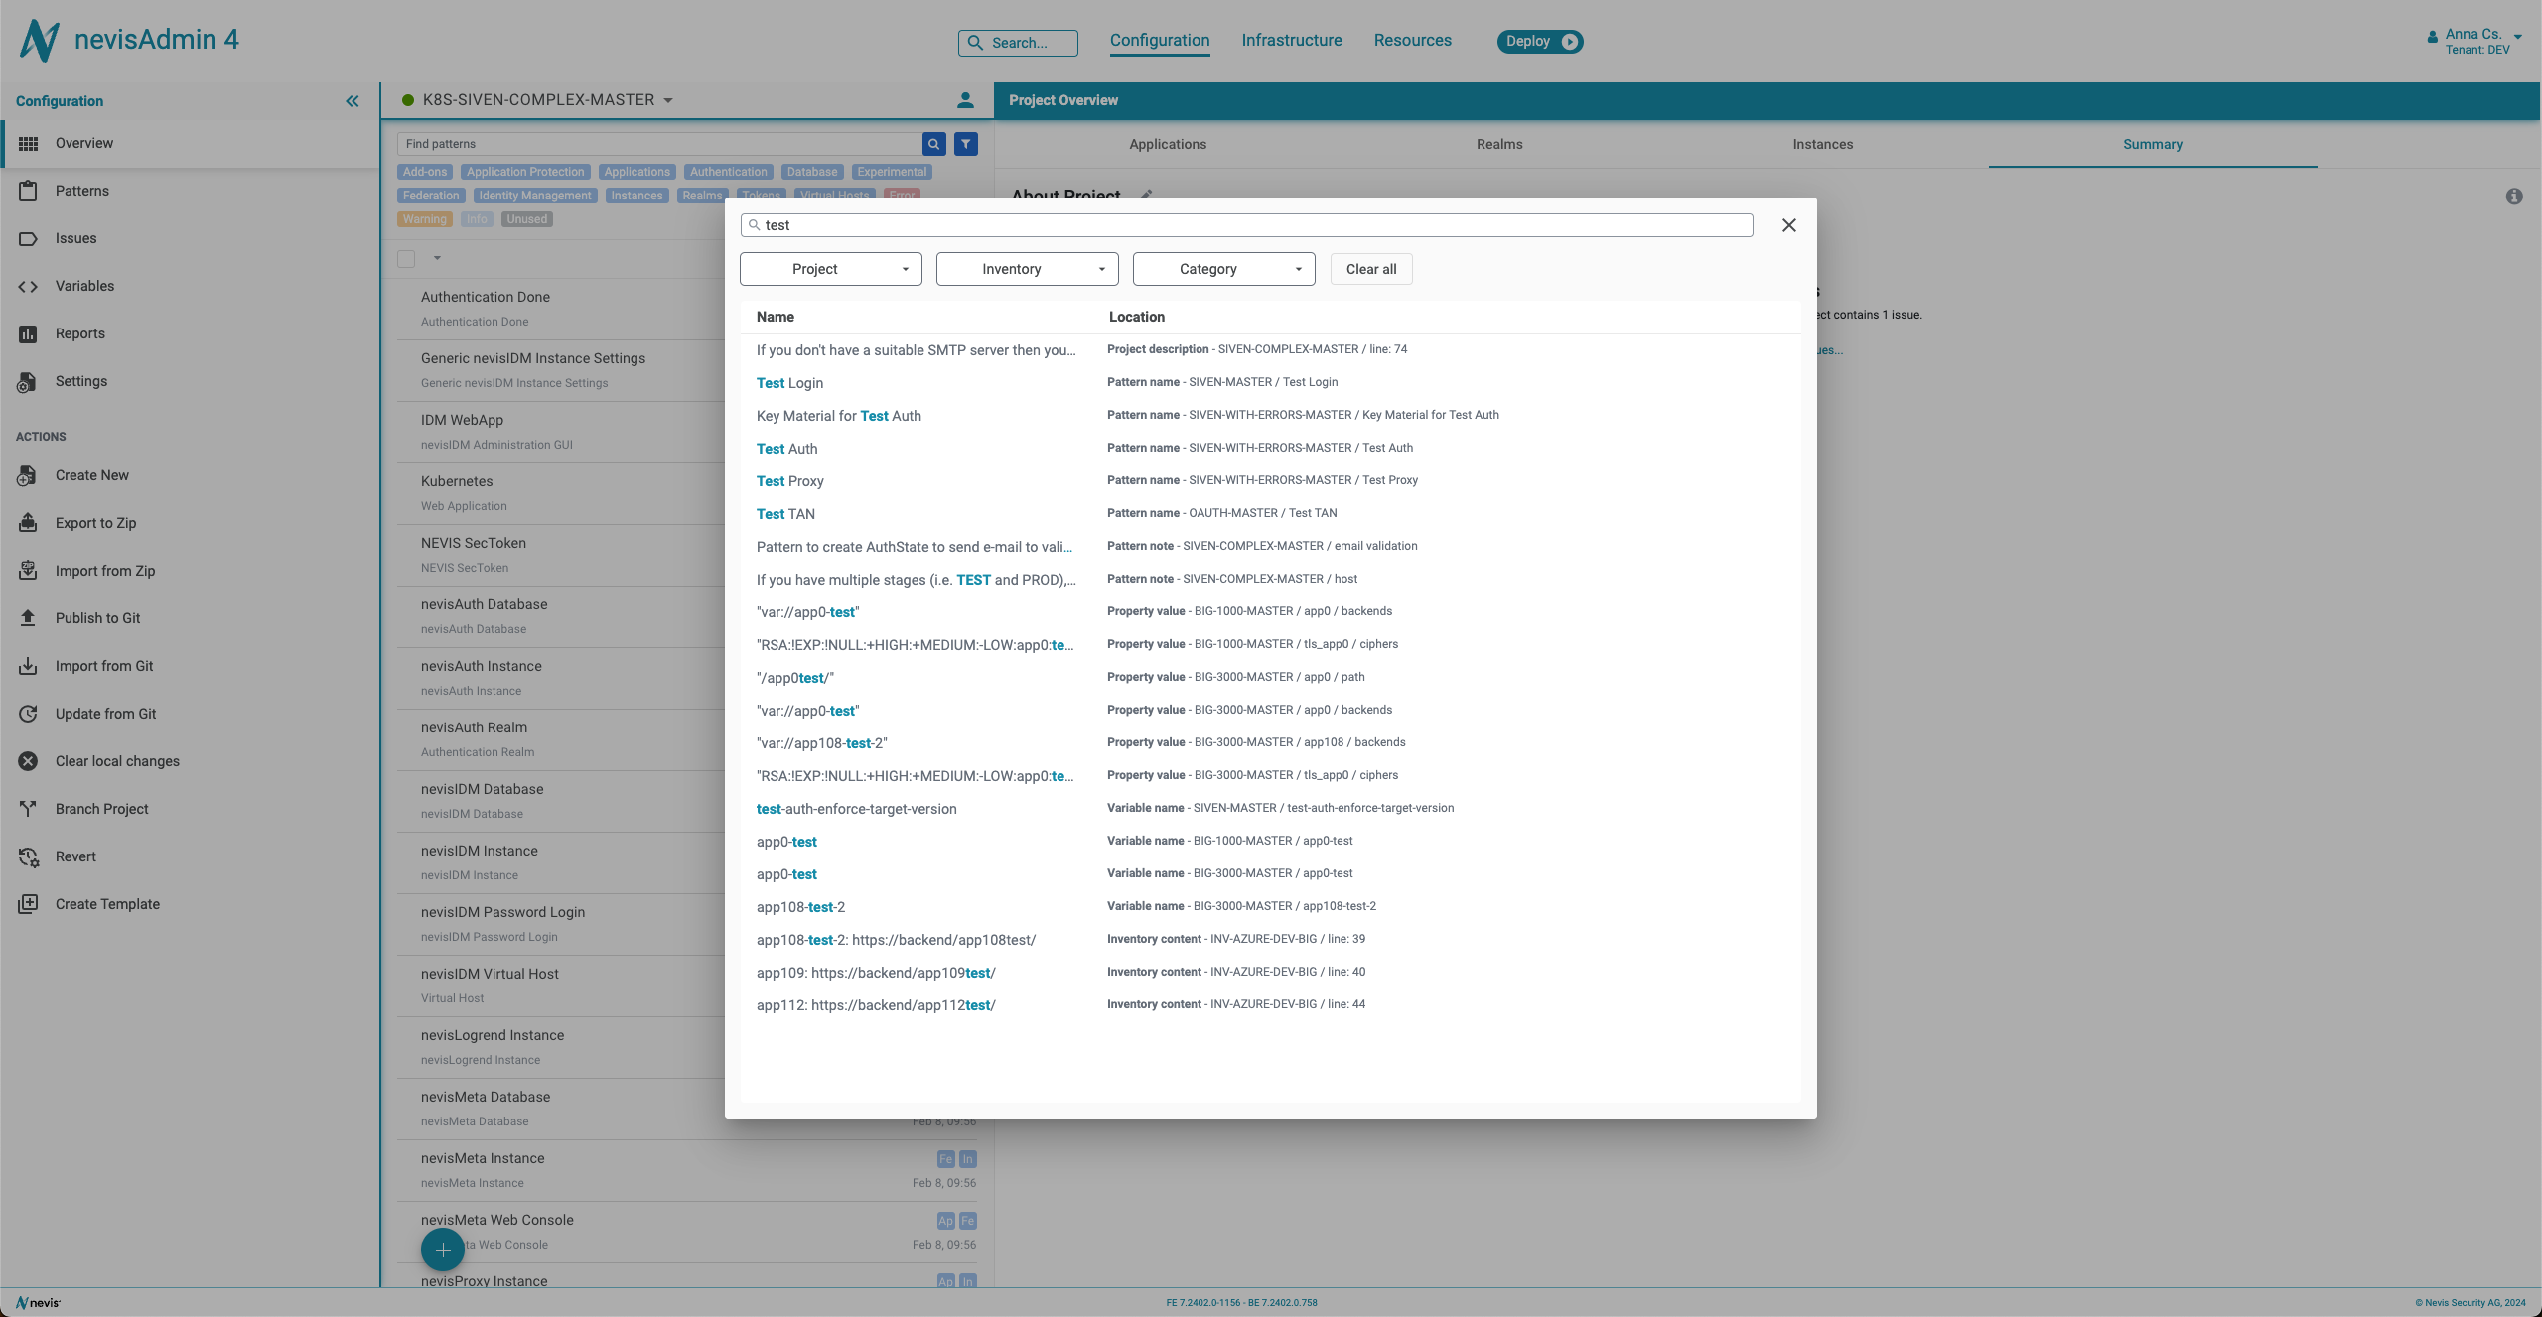Image resolution: width=2542 pixels, height=1317 pixels.
Task: Open the Resources top menu
Action: pyautogui.click(x=1413, y=41)
